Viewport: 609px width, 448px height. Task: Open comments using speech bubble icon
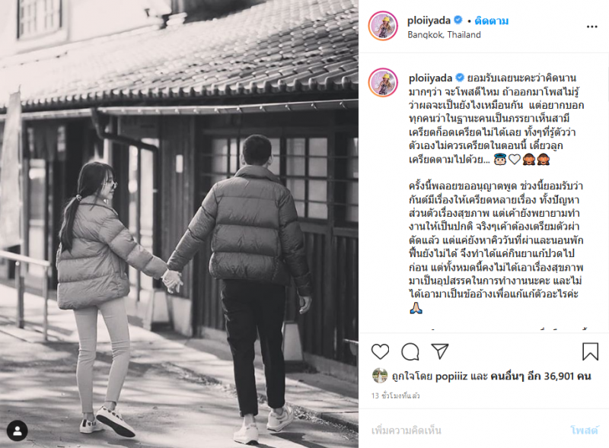coord(410,351)
